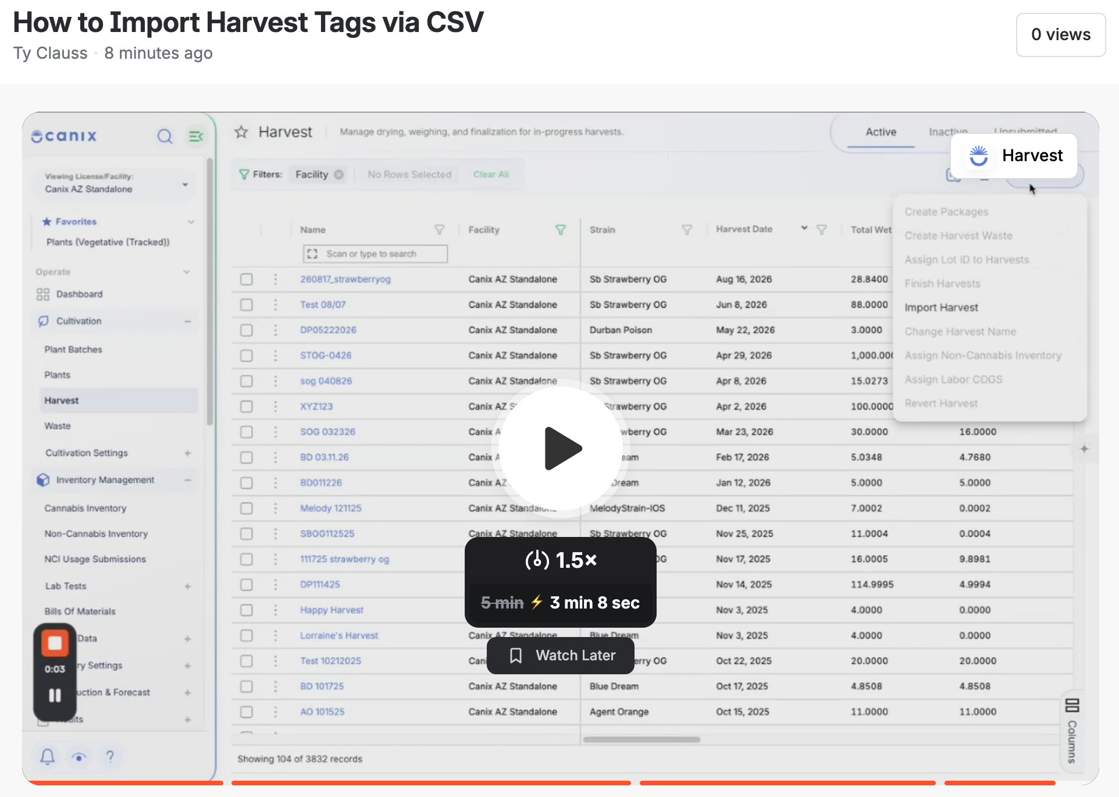Switch to the Active tab
This screenshot has width=1119, height=797.
click(881, 132)
